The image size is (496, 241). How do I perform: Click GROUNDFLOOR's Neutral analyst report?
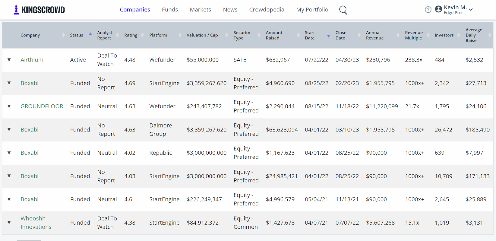pyautogui.click(x=107, y=106)
